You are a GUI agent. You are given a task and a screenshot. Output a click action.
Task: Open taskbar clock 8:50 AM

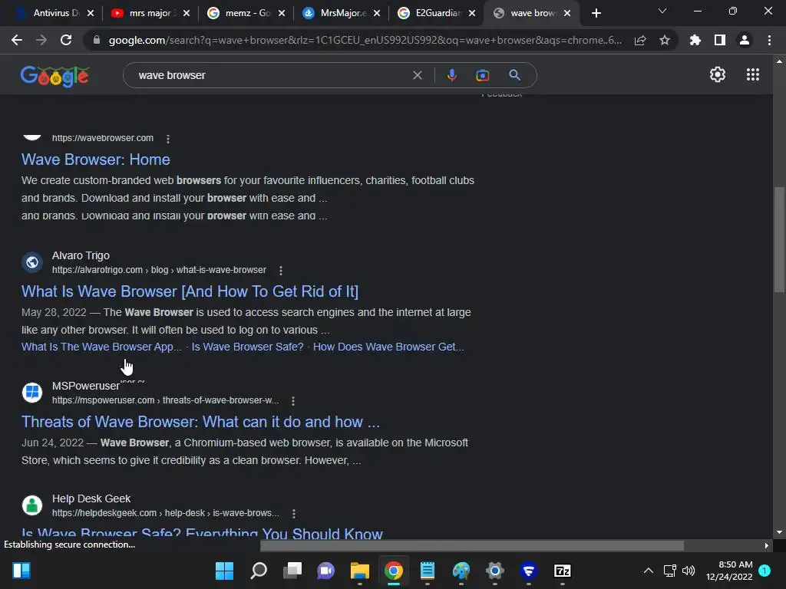(x=729, y=571)
